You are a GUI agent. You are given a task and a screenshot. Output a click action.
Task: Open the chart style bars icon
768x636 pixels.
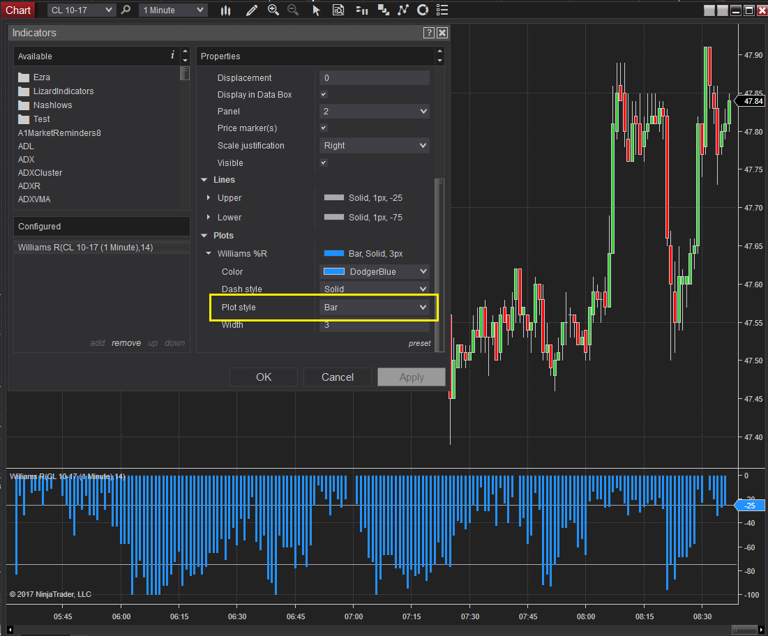[x=225, y=10]
